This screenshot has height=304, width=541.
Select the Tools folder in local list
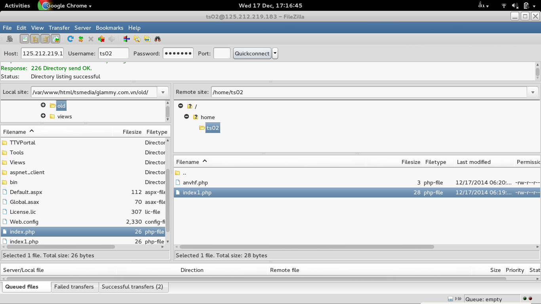click(83, 152)
